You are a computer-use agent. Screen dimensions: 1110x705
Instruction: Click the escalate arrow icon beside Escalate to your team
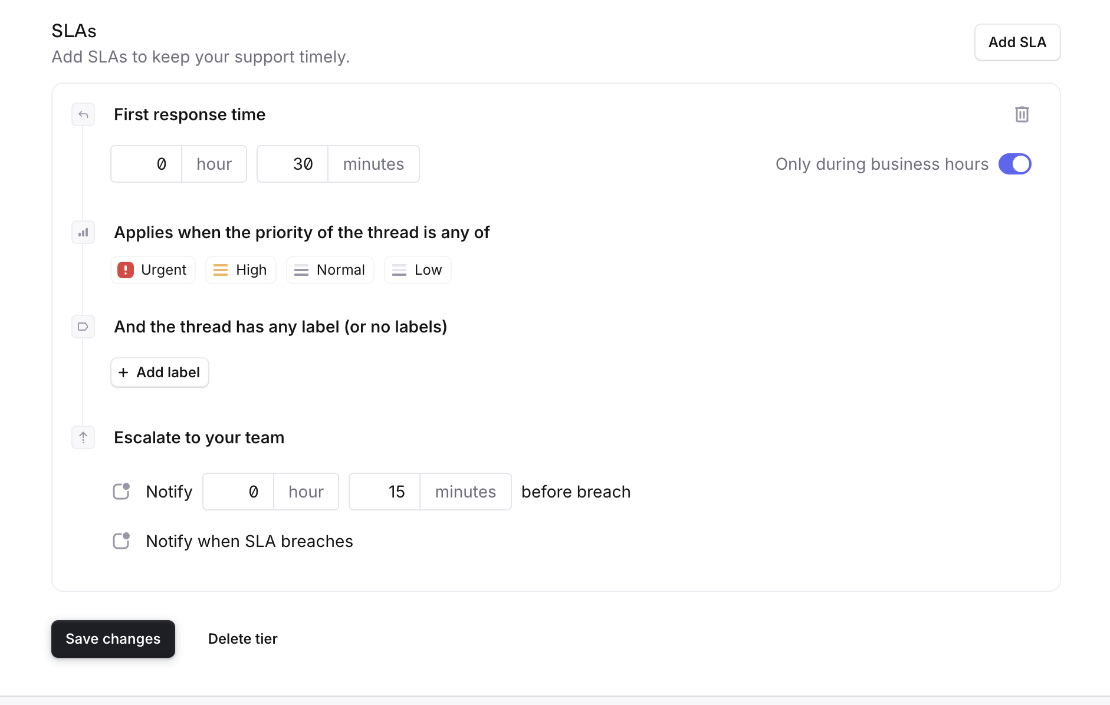pos(83,437)
